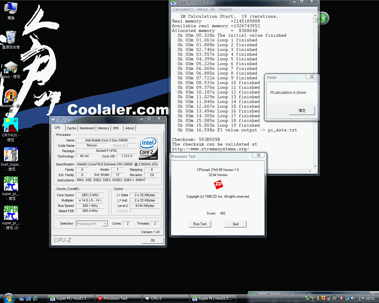
Task: Click the CPU-Z title bar icon
Action: [x=54, y=120]
